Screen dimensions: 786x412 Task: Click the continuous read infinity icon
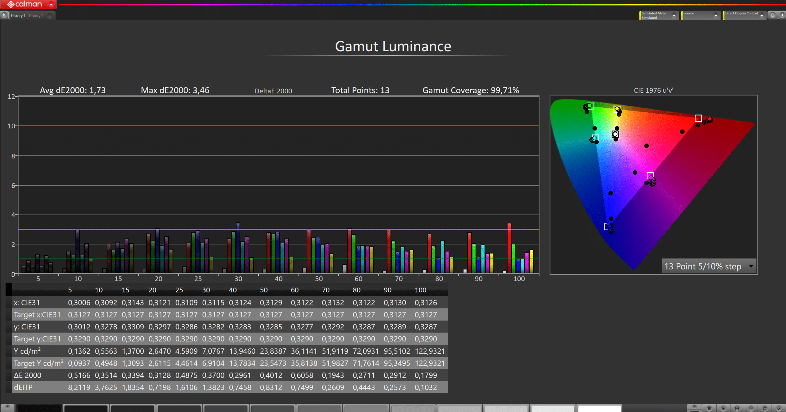(x=751, y=408)
